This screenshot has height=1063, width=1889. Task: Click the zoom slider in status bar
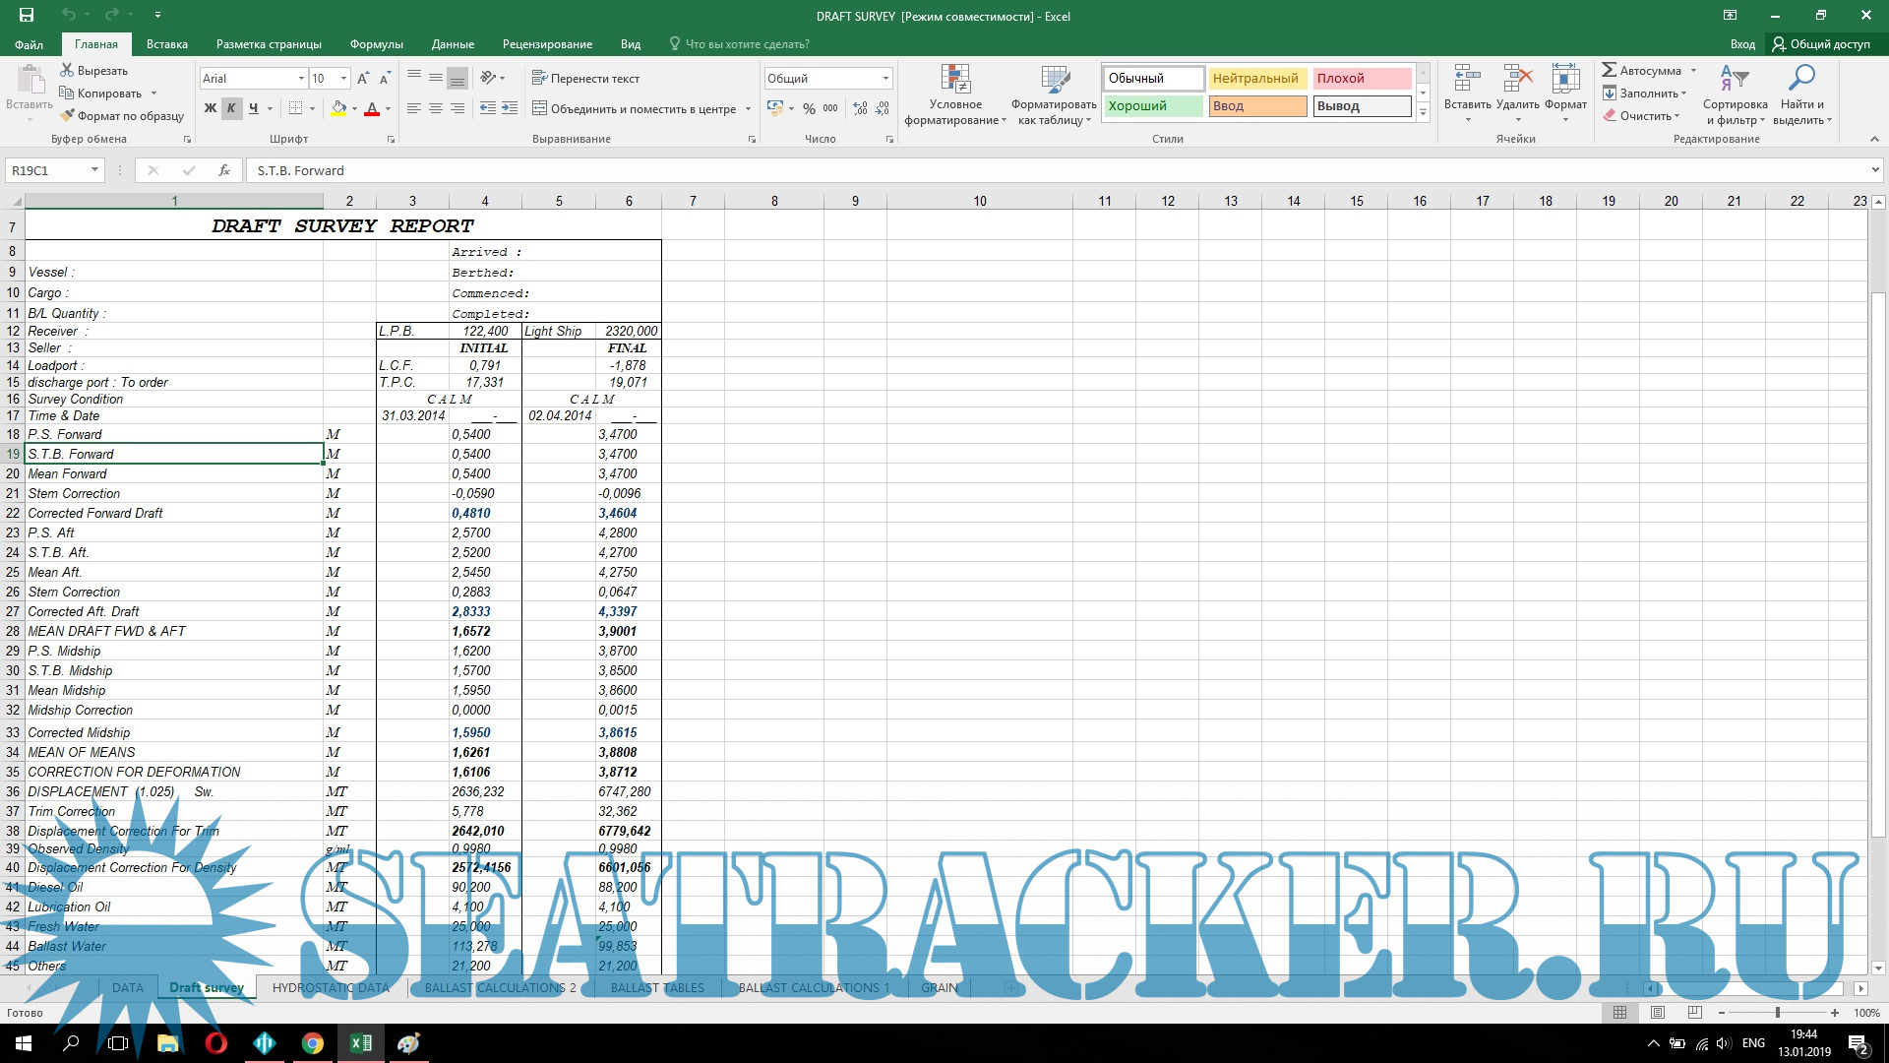[1777, 1013]
